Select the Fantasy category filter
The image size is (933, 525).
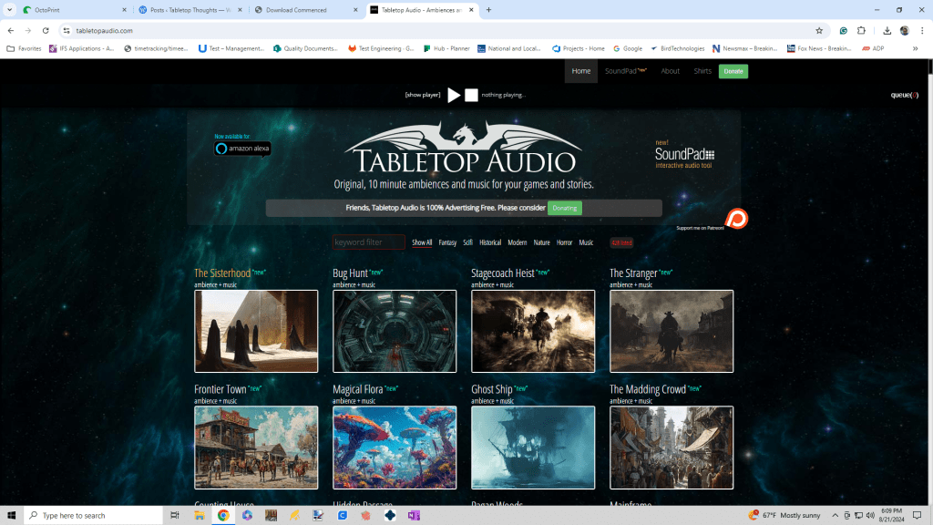click(x=447, y=242)
